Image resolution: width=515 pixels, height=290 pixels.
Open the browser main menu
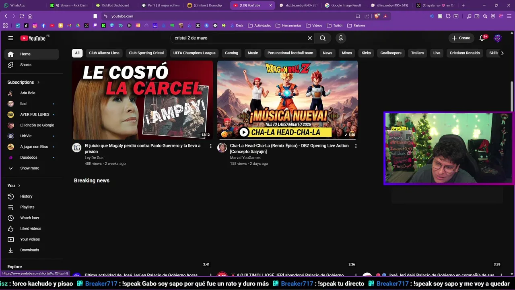point(509,16)
